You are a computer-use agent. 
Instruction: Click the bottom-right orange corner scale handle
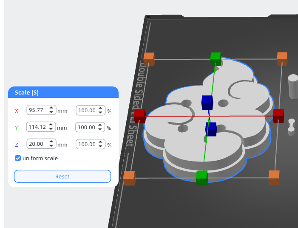274,178
